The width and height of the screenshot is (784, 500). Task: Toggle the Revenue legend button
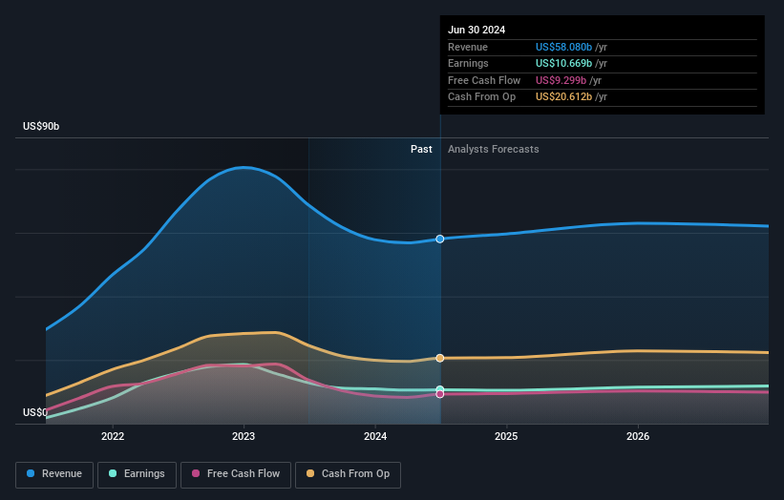coord(54,474)
